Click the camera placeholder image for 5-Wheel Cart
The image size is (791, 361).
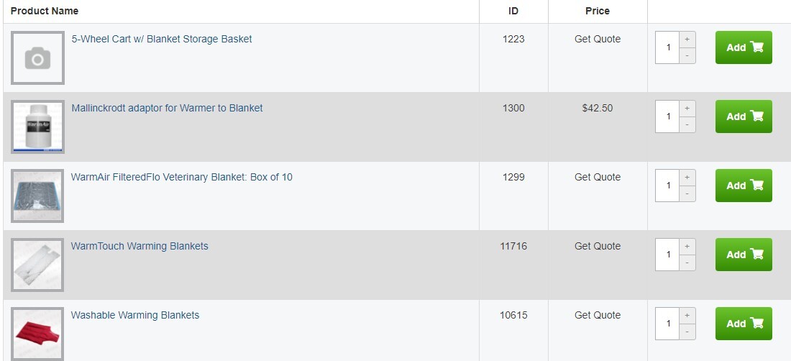tap(38, 58)
